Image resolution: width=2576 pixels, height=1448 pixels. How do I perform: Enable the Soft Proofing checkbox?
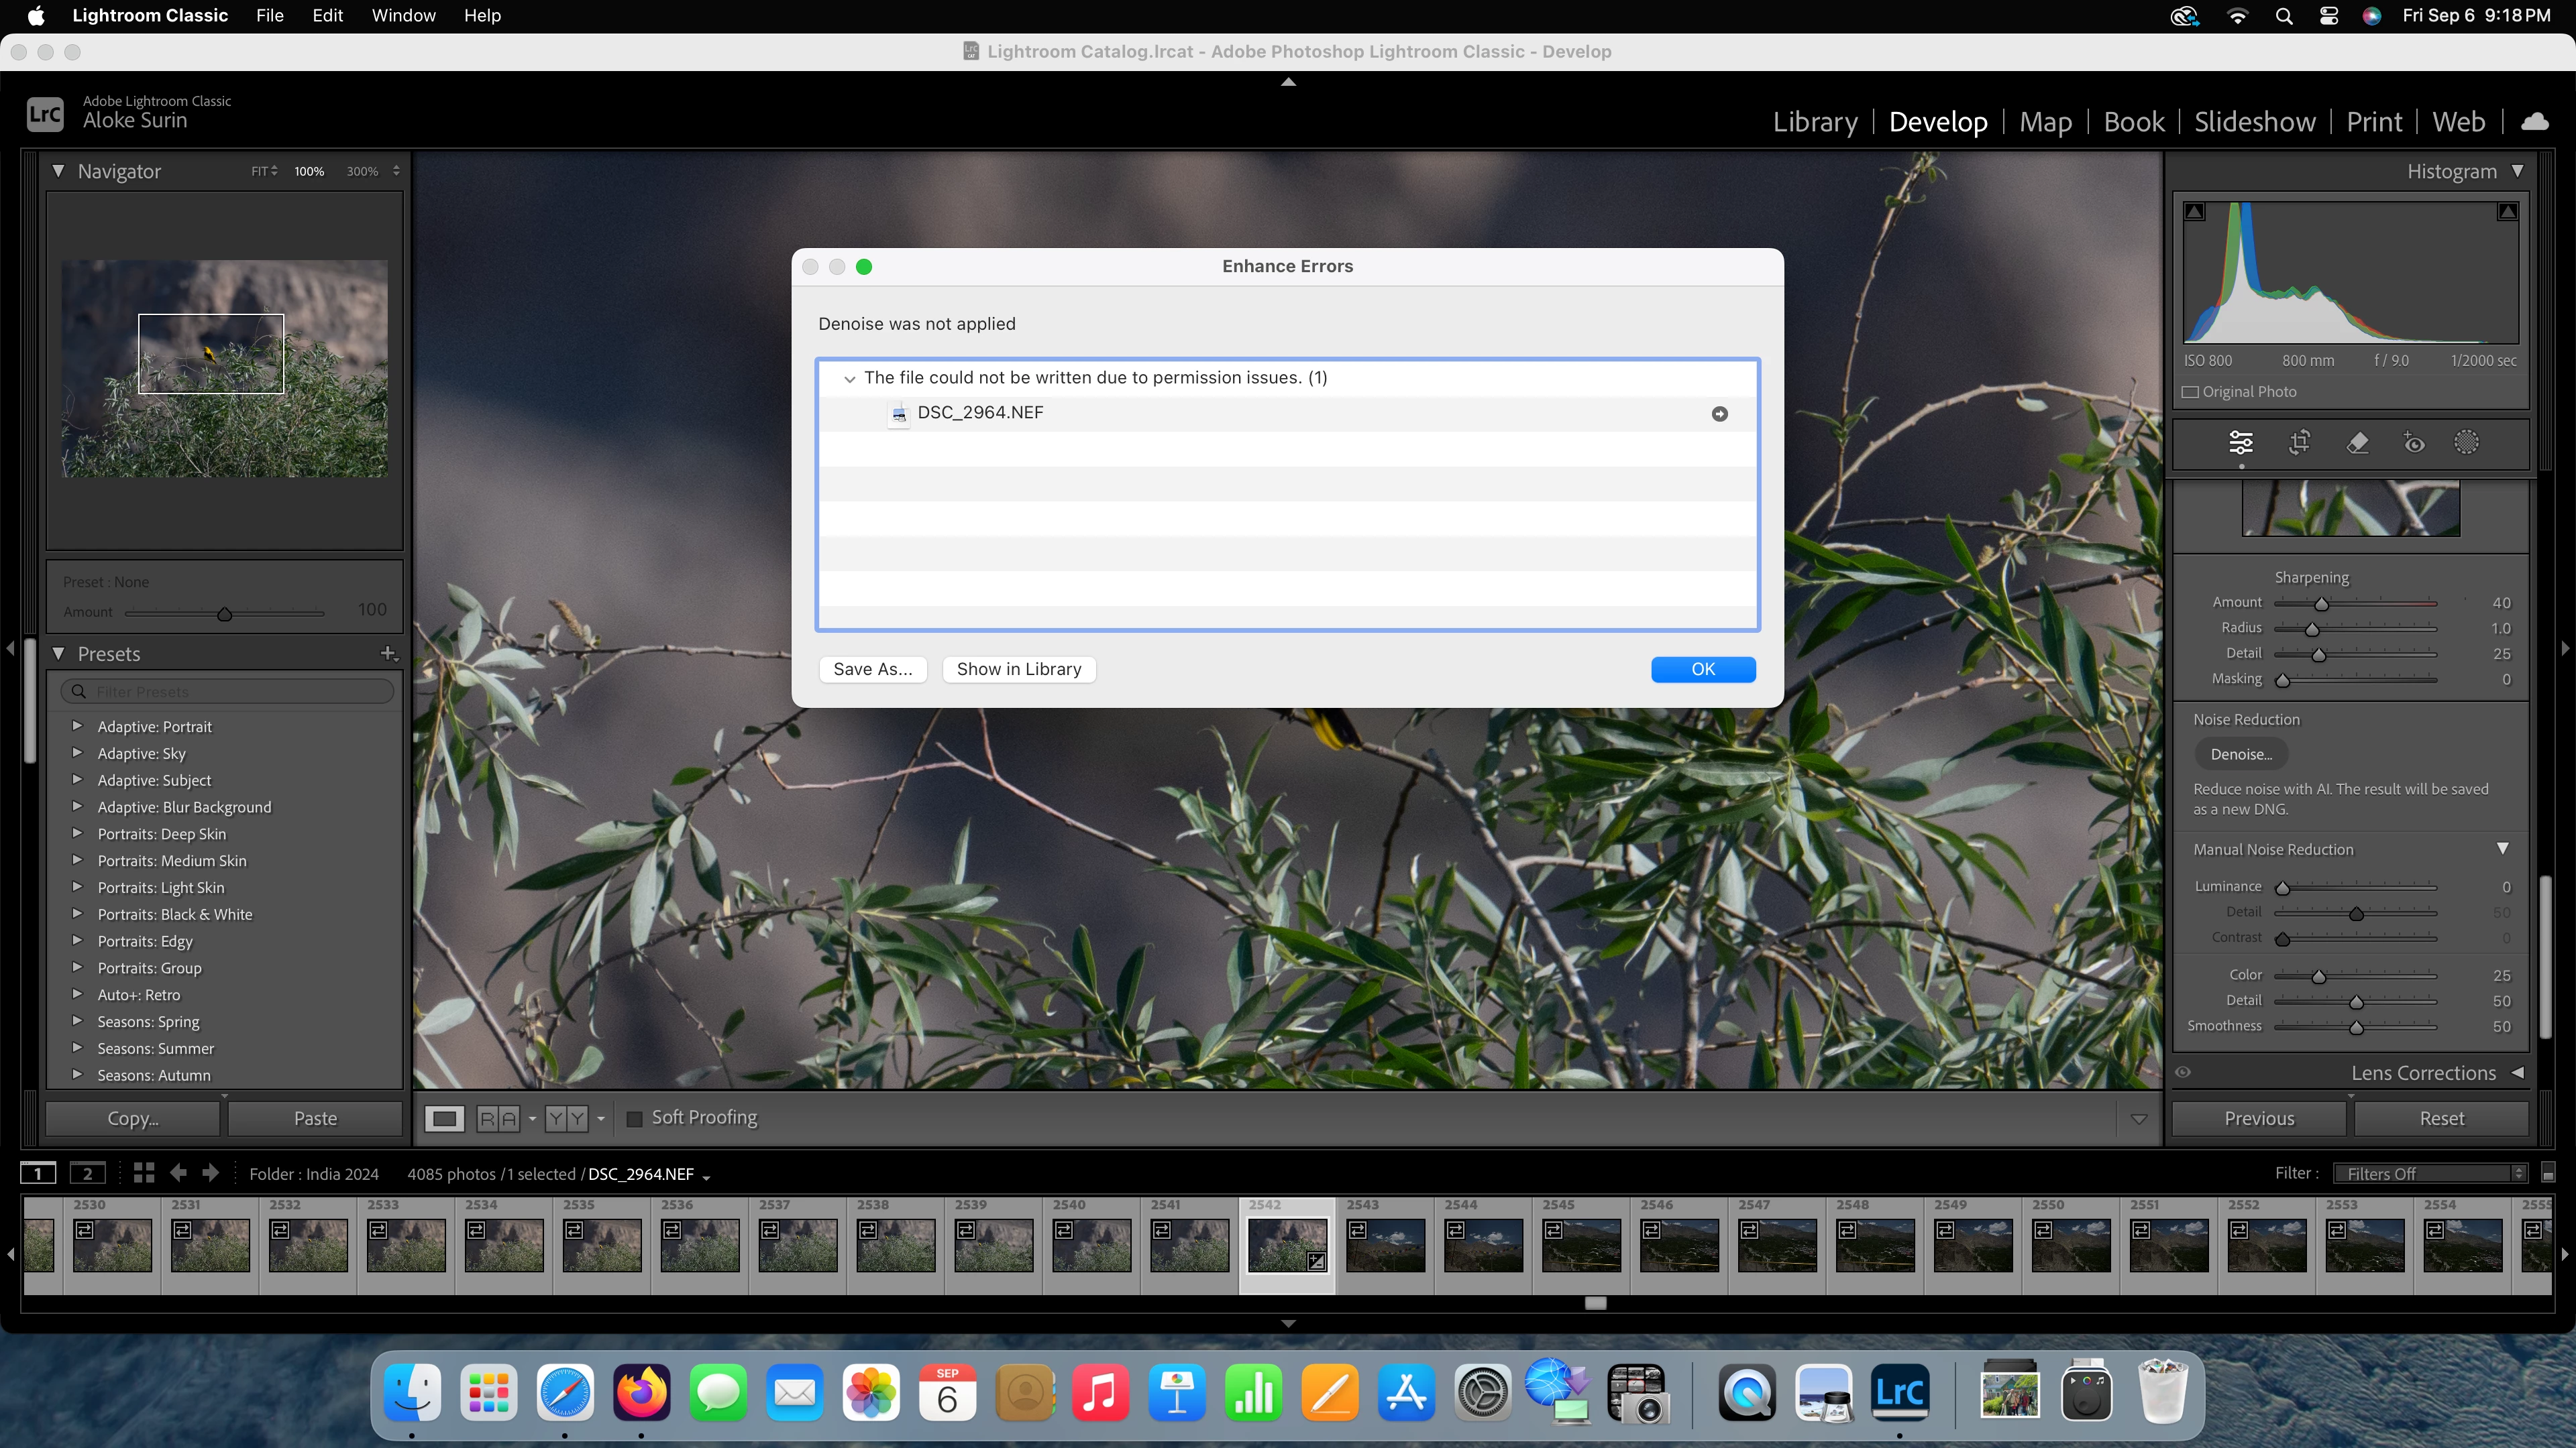(x=634, y=1118)
